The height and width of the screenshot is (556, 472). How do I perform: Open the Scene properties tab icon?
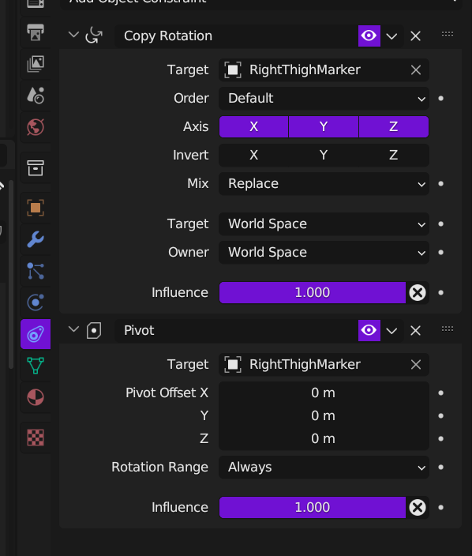tap(36, 96)
